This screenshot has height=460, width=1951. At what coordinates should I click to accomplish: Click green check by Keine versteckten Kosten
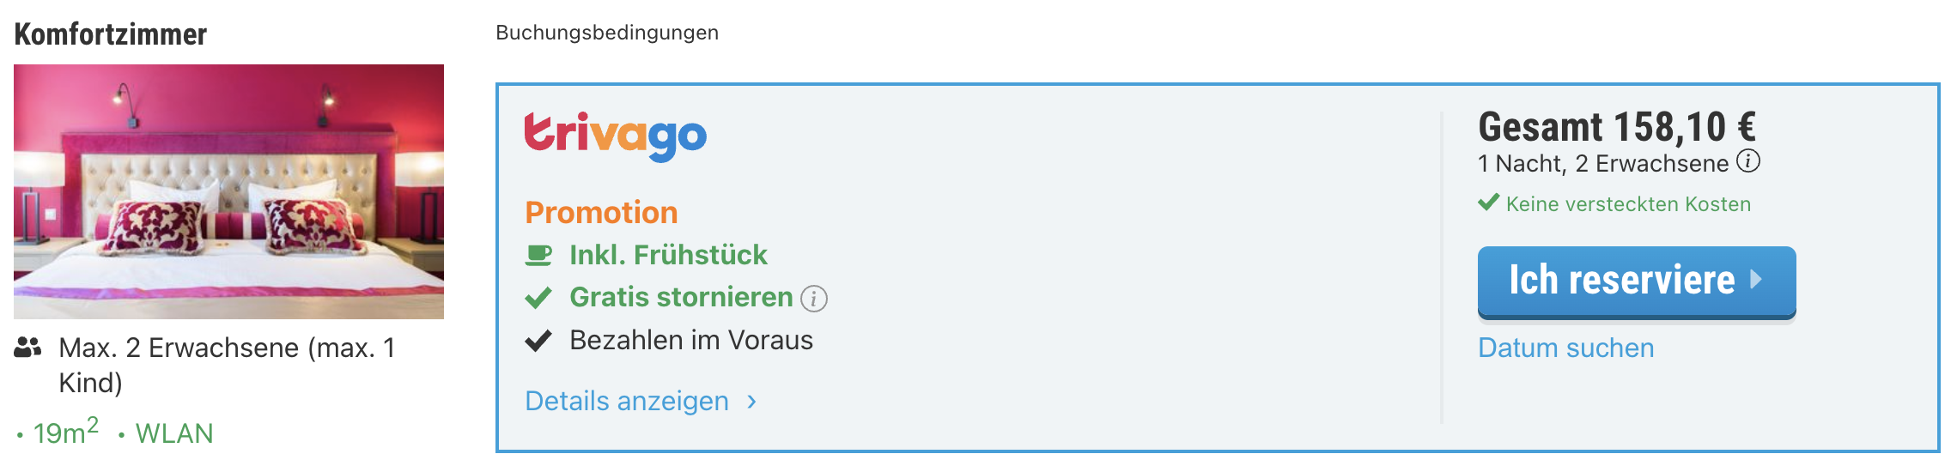point(1489,203)
